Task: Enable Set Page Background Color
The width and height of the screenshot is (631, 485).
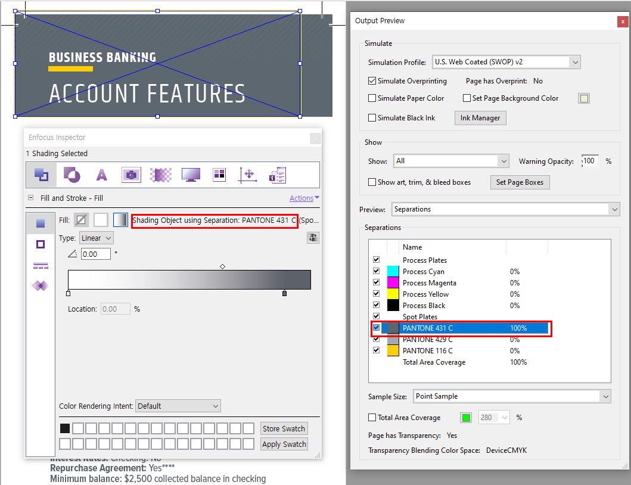Action: 467,98
